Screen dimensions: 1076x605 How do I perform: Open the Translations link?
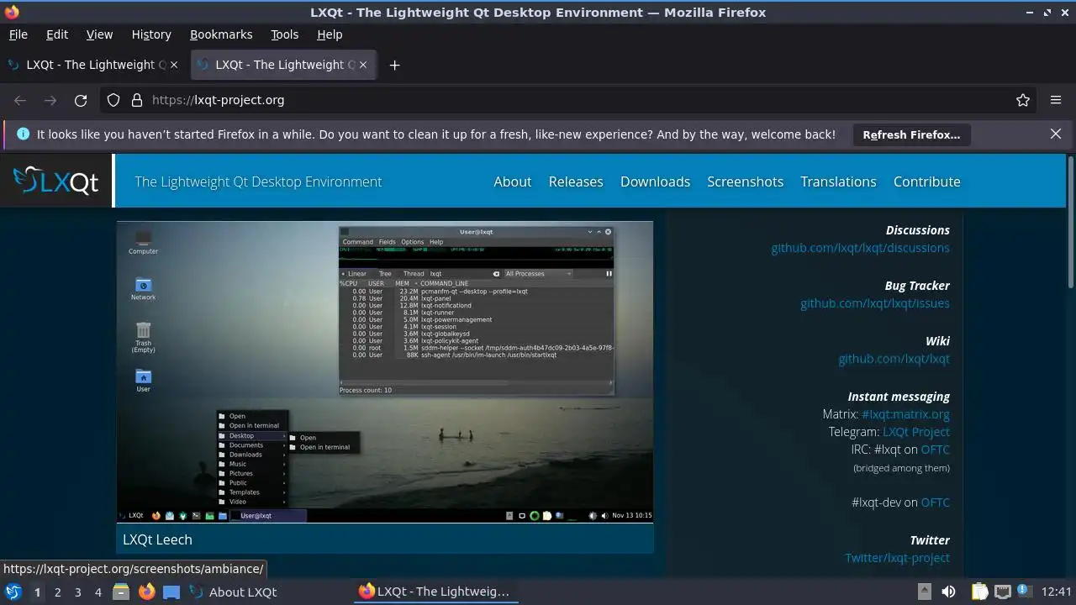click(x=838, y=181)
